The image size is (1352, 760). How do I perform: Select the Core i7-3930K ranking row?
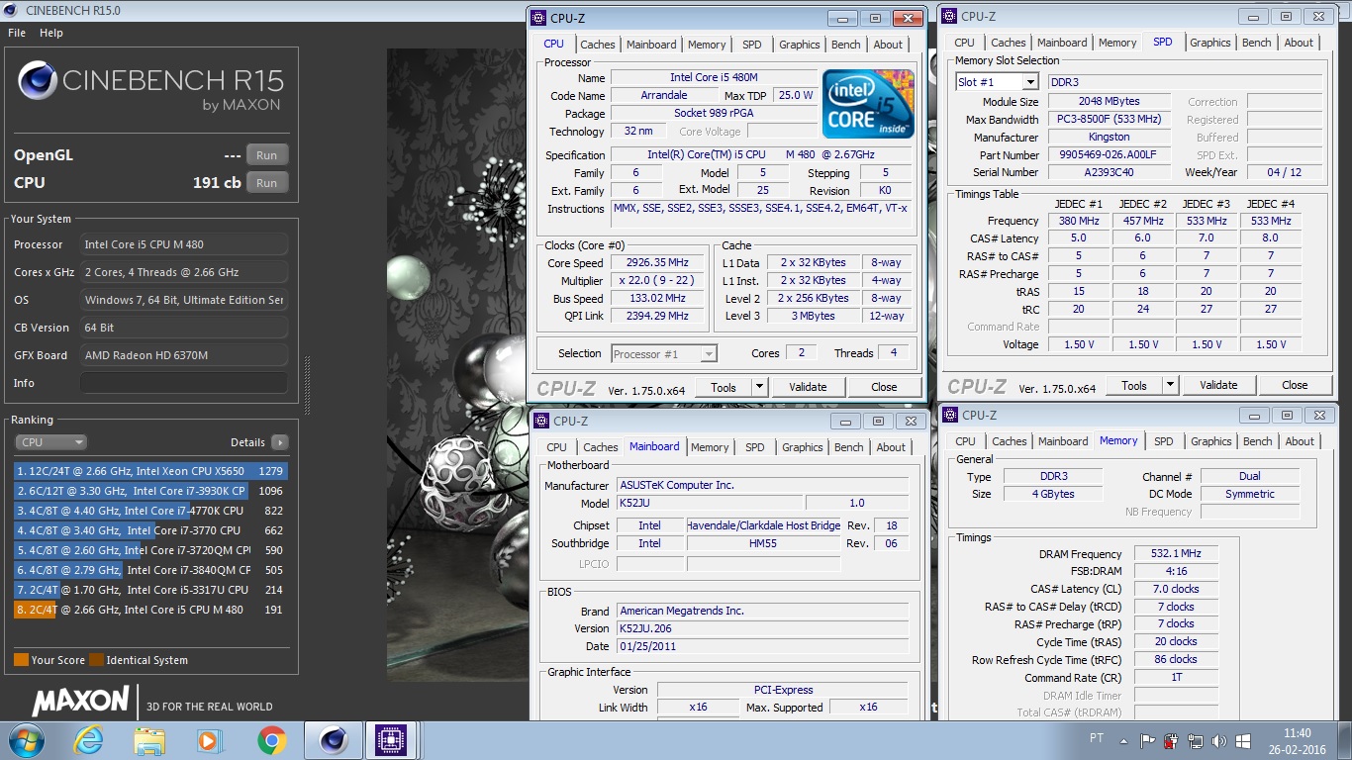point(149,491)
